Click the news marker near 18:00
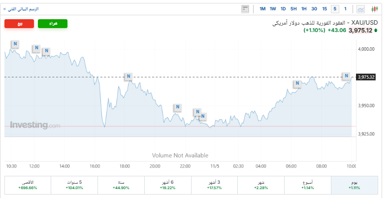 pyautogui.click(x=128, y=76)
